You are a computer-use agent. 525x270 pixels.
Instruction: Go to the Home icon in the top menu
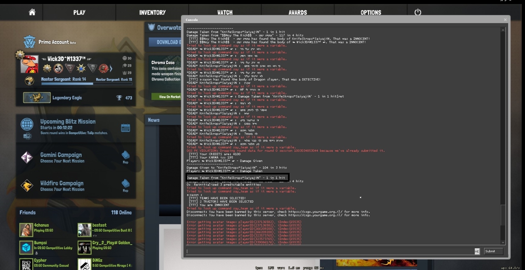click(x=32, y=12)
